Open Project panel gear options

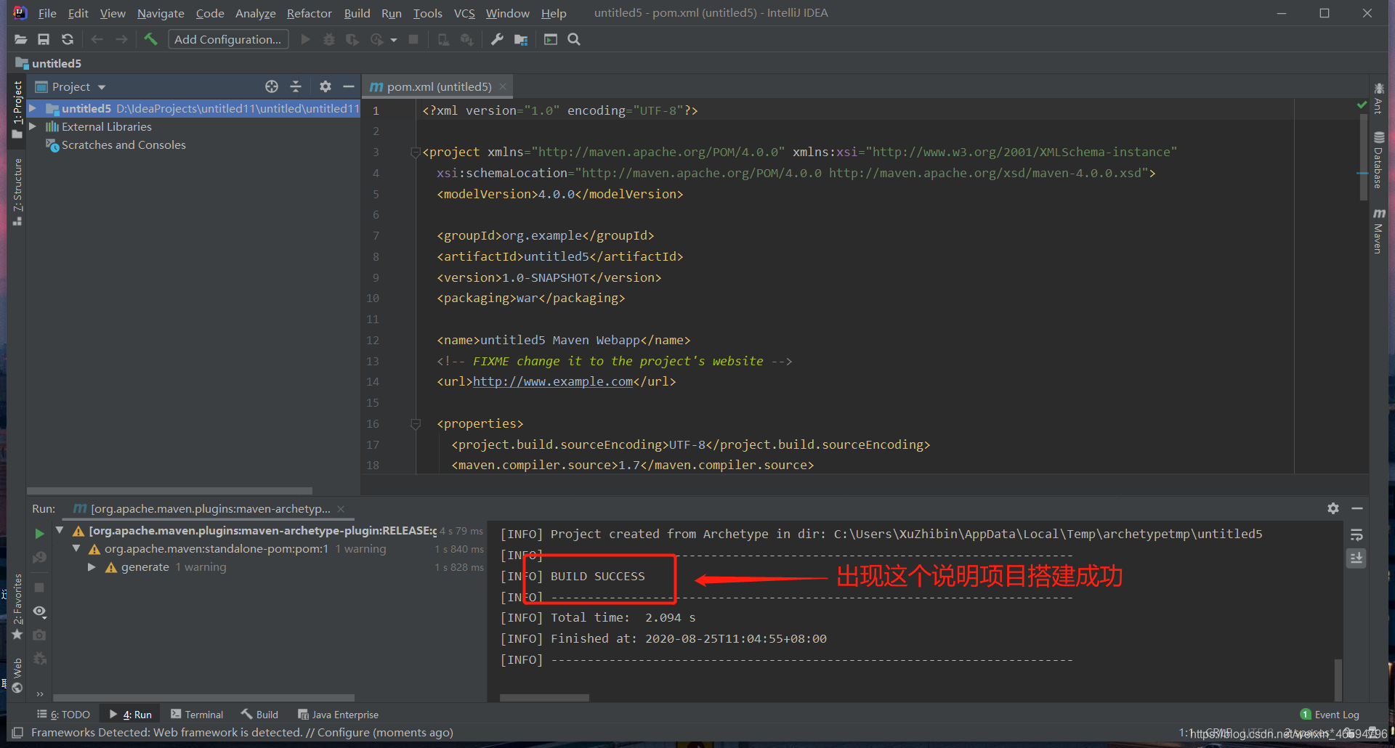[325, 86]
